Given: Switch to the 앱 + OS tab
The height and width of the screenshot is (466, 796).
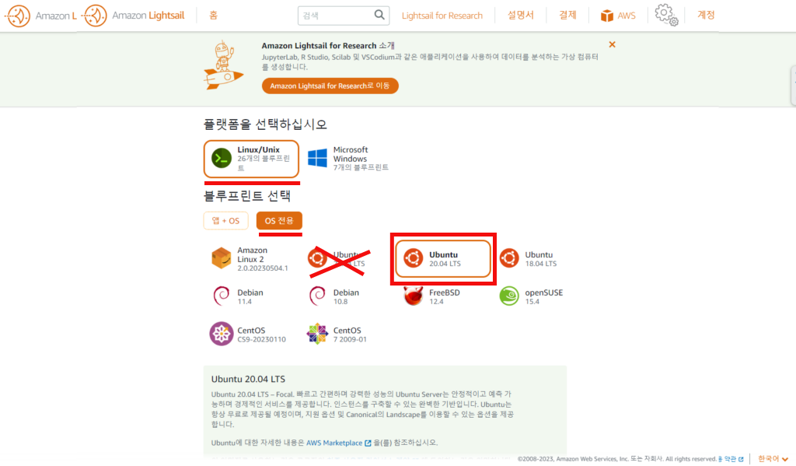Looking at the screenshot, I should 226,221.
